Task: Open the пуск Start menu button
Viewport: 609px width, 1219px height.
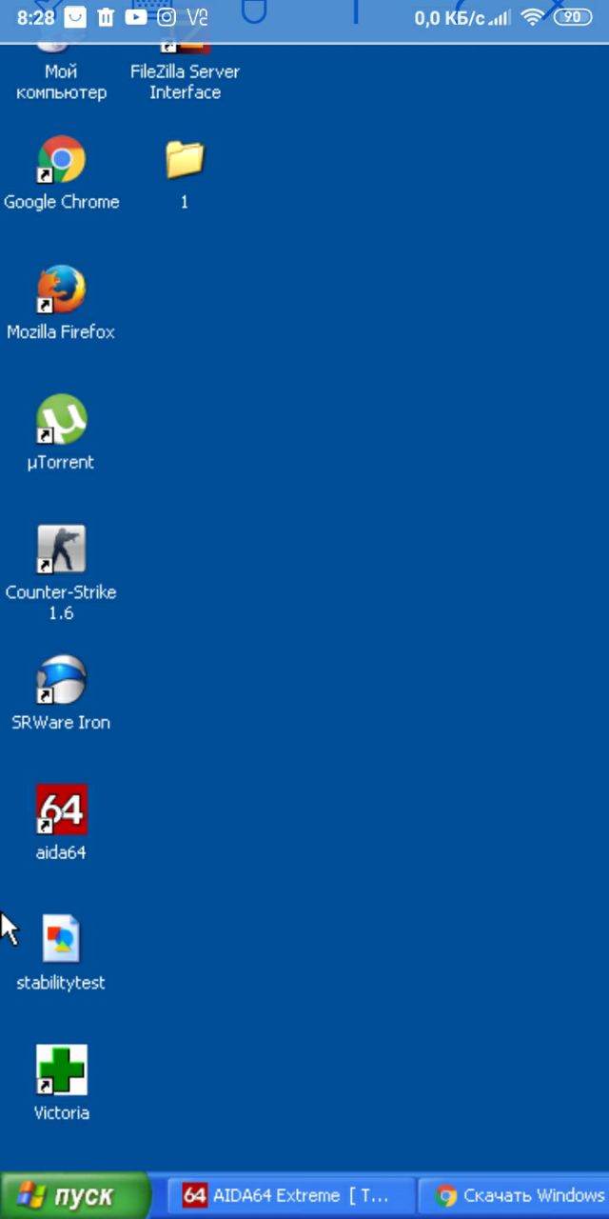Action: point(76,1195)
